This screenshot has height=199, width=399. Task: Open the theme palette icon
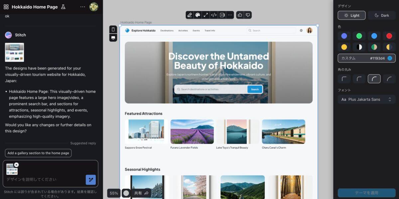(198, 15)
